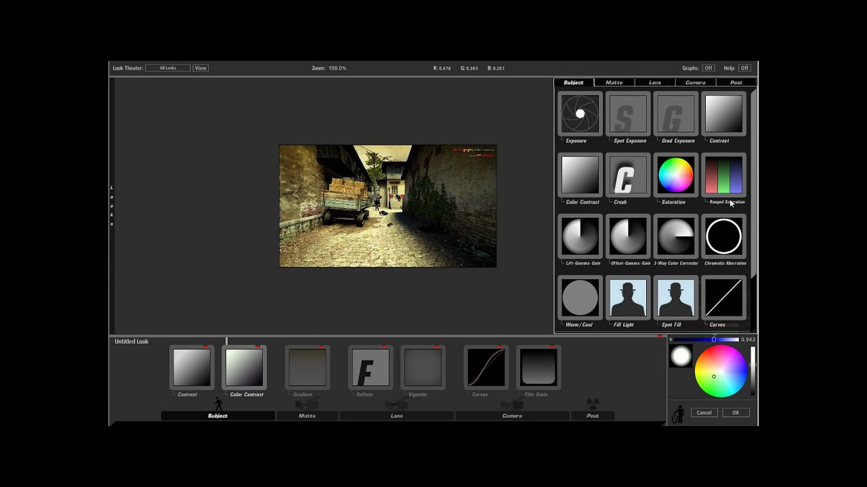Open the Subject tab in tool palette
Image resolution: width=867 pixels, height=487 pixels.
tap(573, 83)
